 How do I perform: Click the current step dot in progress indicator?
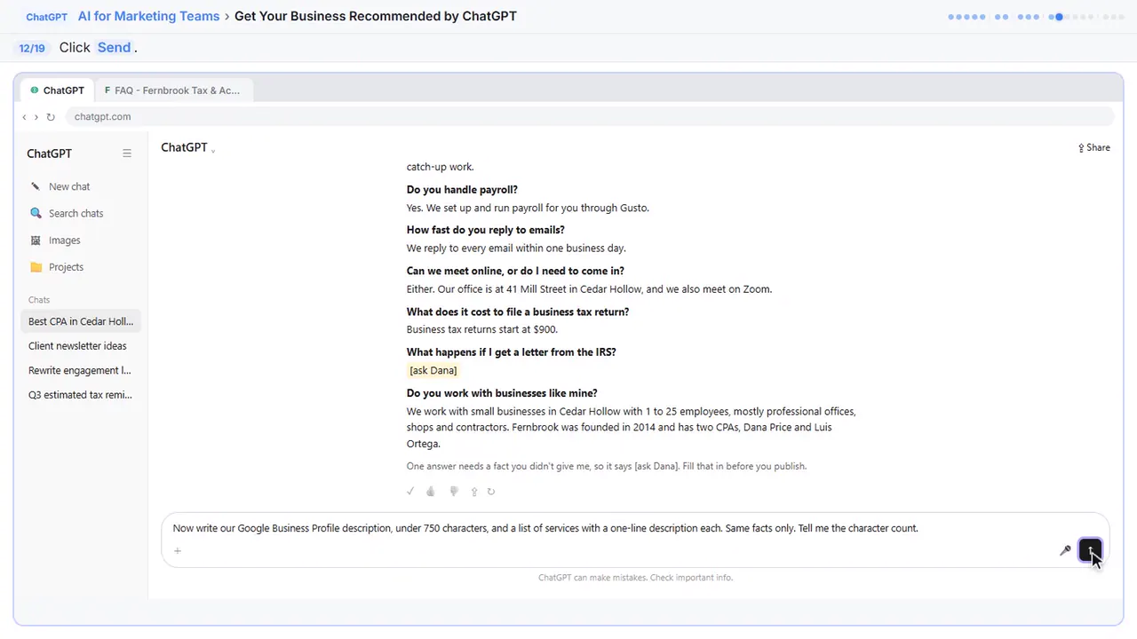click(x=1058, y=17)
